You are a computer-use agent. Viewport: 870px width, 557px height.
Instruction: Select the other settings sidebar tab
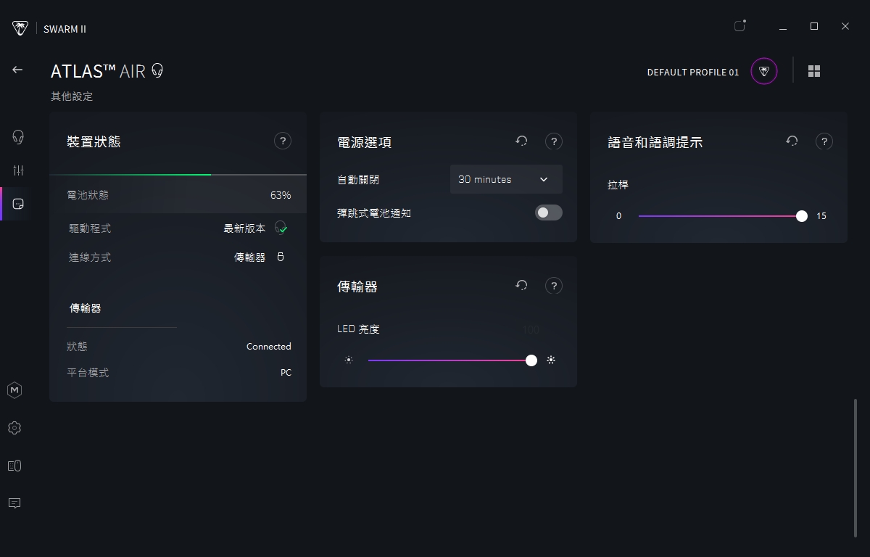[x=19, y=204]
